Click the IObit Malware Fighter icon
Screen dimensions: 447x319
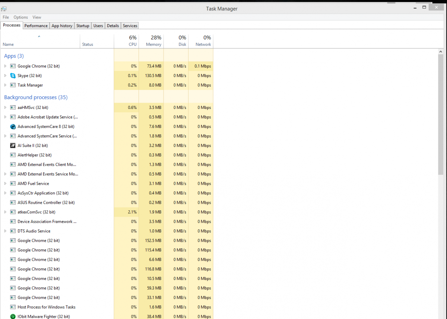pyautogui.click(x=13, y=316)
